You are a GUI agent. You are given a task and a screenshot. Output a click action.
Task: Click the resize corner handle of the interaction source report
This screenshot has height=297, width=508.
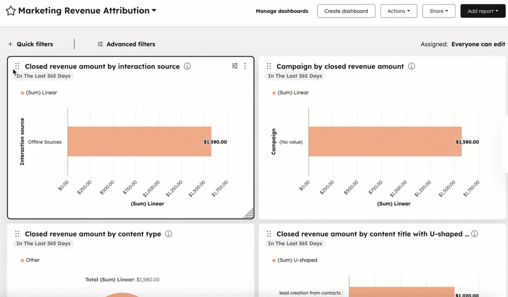(249, 214)
